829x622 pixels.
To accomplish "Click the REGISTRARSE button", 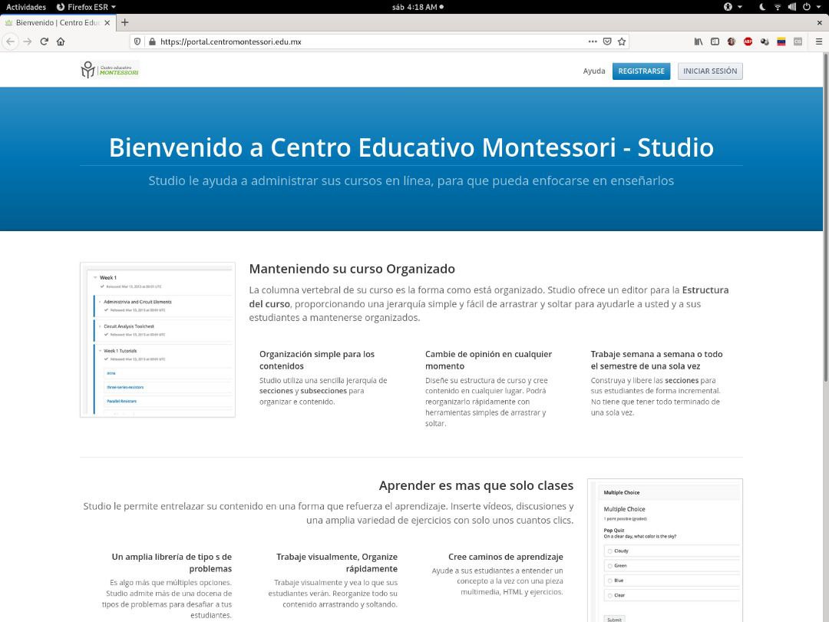I will [x=641, y=71].
